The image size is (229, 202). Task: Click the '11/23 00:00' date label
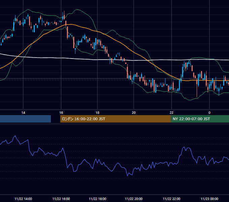pyautogui.click(x=209, y=199)
